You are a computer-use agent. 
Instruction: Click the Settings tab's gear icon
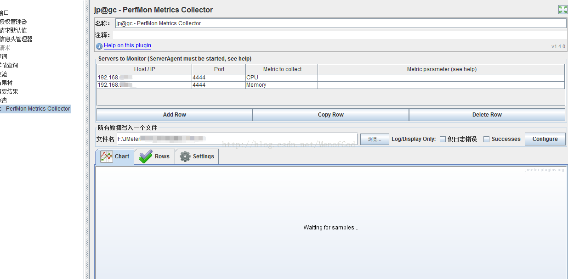(185, 156)
